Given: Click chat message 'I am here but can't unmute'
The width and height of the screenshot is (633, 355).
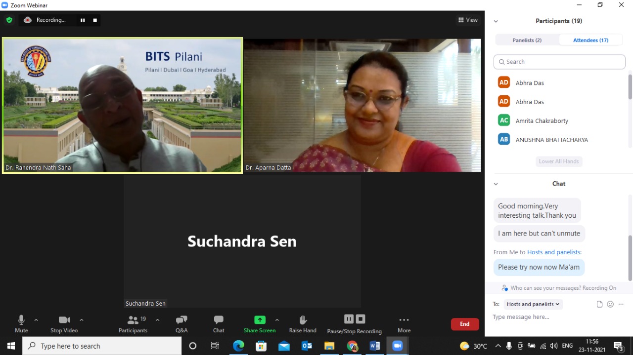Looking at the screenshot, I should click(540, 234).
